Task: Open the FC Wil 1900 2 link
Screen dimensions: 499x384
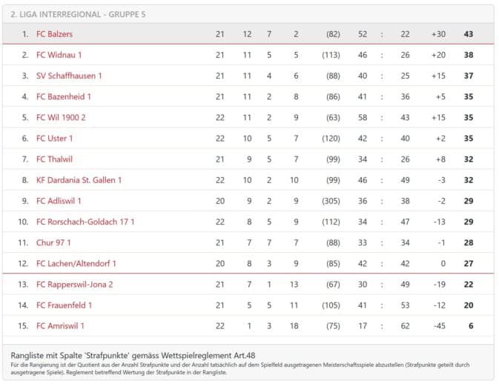Action: tap(61, 117)
